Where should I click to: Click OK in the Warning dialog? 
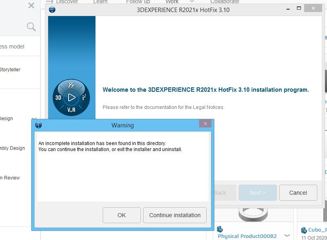pyautogui.click(x=122, y=215)
